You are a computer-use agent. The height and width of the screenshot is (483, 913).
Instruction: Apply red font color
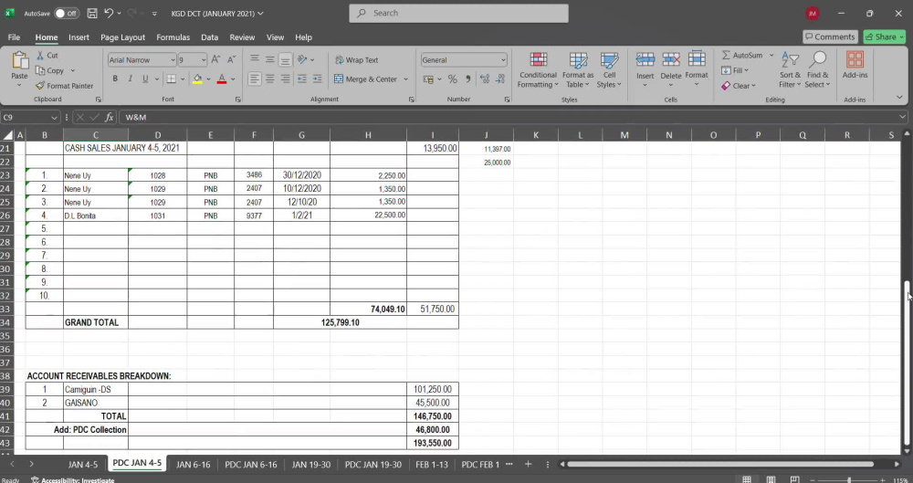point(221,79)
